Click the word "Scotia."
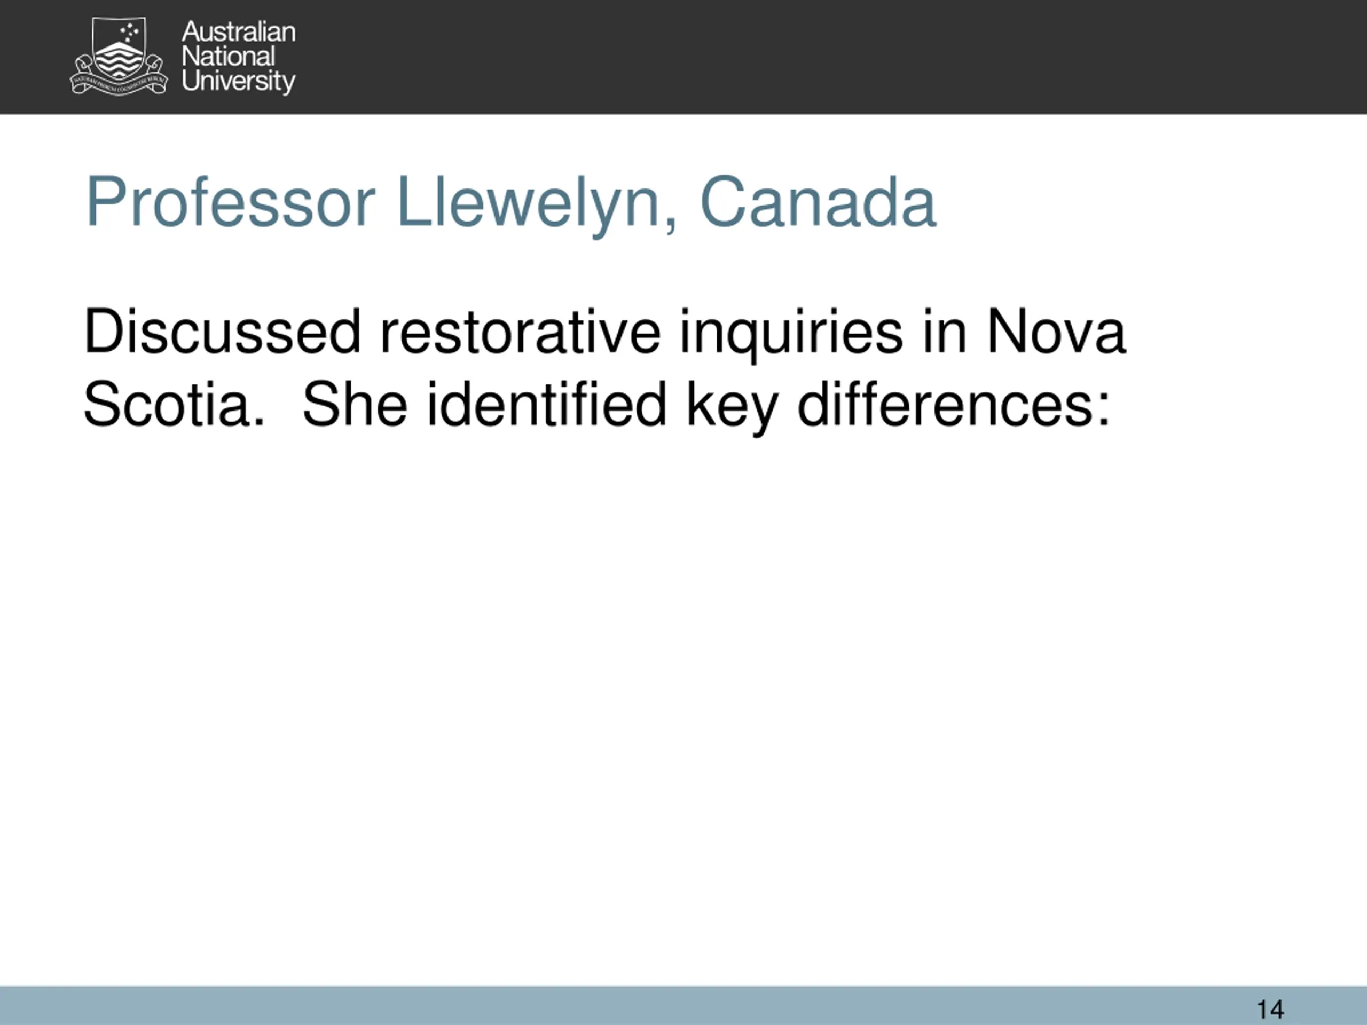Viewport: 1367px width, 1025px height. (x=174, y=404)
